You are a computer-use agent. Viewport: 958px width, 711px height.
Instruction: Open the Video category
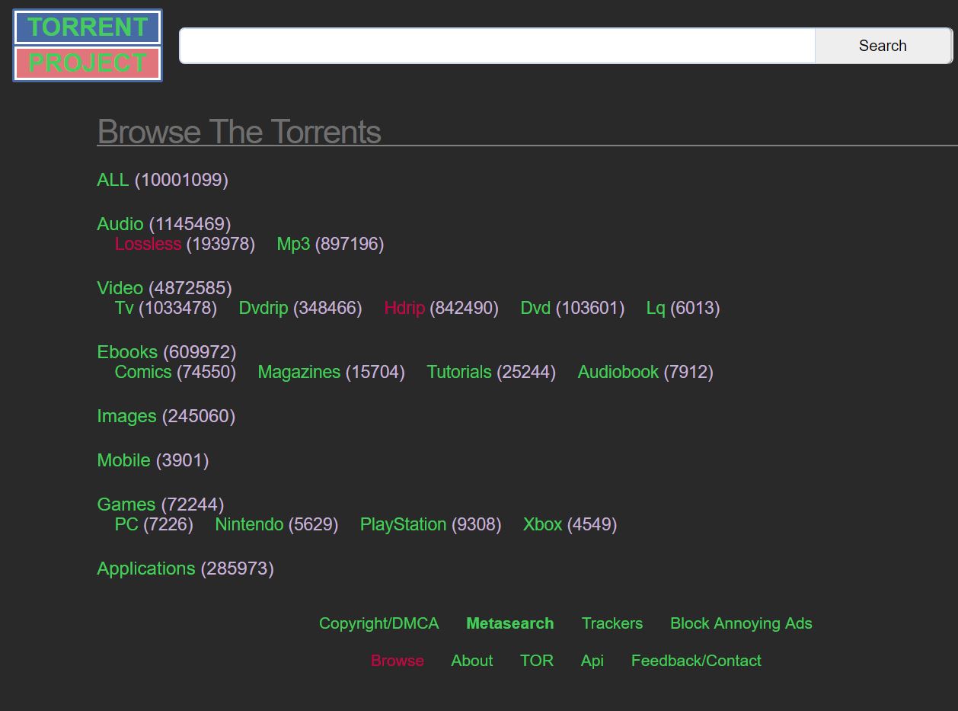coord(120,288)
